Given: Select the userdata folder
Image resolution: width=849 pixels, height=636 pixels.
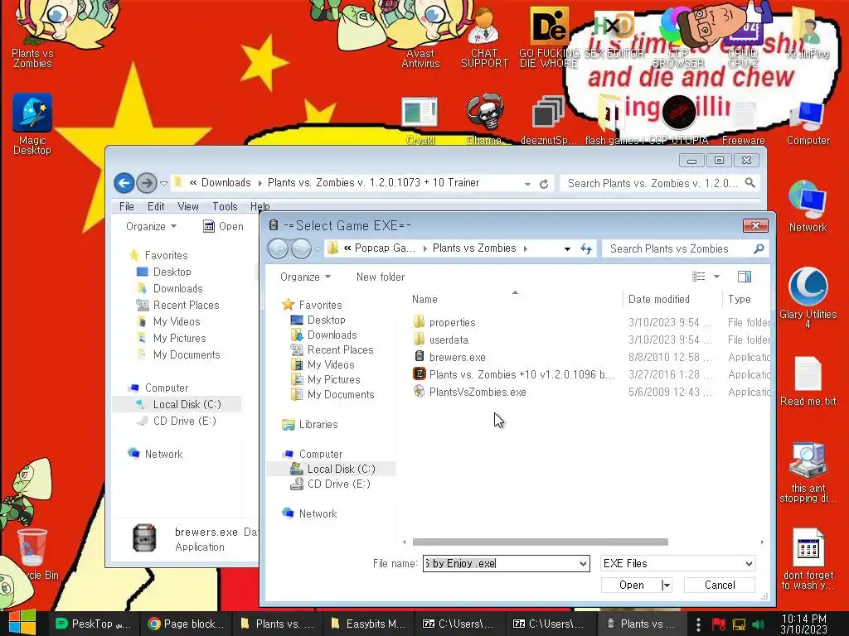Looking at the screenshot, I should tap(441, 340).
